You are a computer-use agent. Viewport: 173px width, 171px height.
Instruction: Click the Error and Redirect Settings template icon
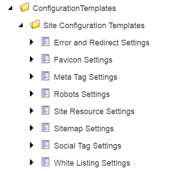[x=45, y=41]
